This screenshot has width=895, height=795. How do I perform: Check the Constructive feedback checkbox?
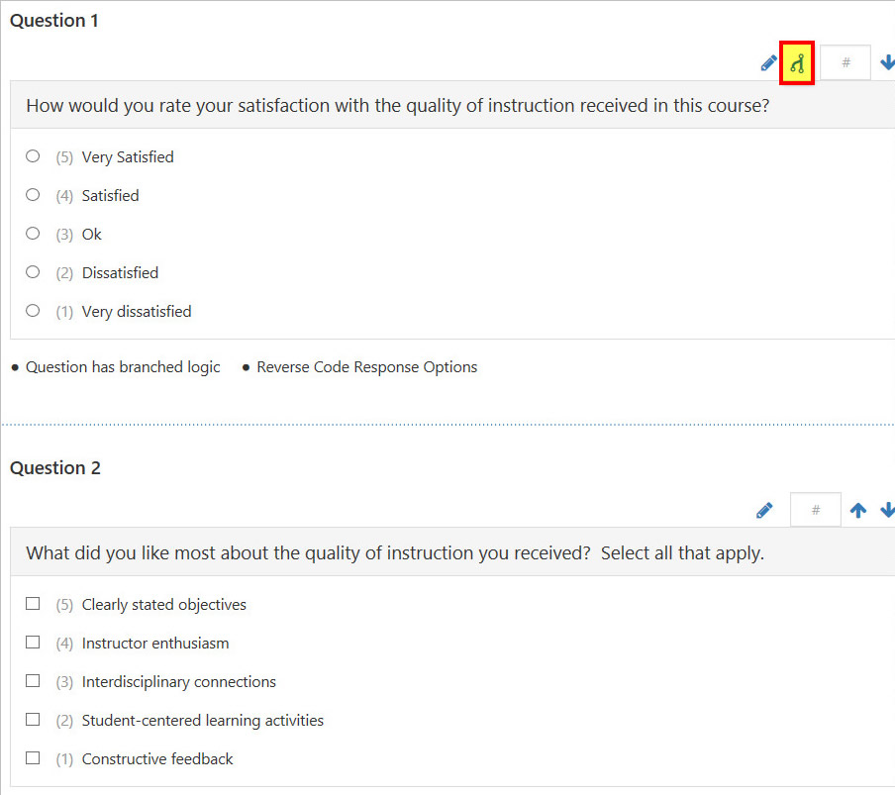(x=32, y=757)
